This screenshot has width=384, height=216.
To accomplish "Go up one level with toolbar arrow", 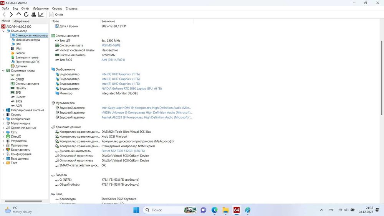I will click(x=18, y=14).
